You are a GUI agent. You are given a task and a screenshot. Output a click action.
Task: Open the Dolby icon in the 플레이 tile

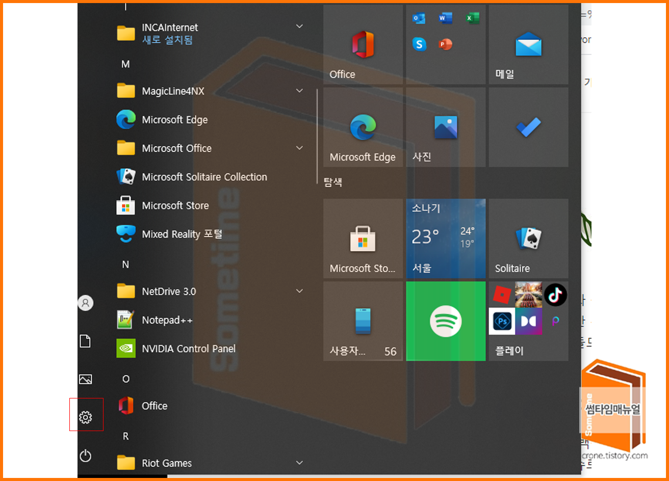click(529, 322)
